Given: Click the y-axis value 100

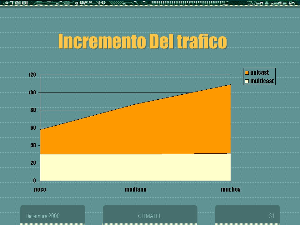Looking at the screenshot, I should [x=32, y=92].
